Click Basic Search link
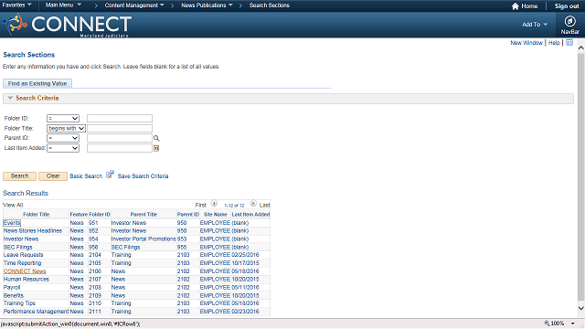The image size is (585, 329). 86,176
